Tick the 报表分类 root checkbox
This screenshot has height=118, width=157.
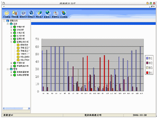tap(4, 21)
